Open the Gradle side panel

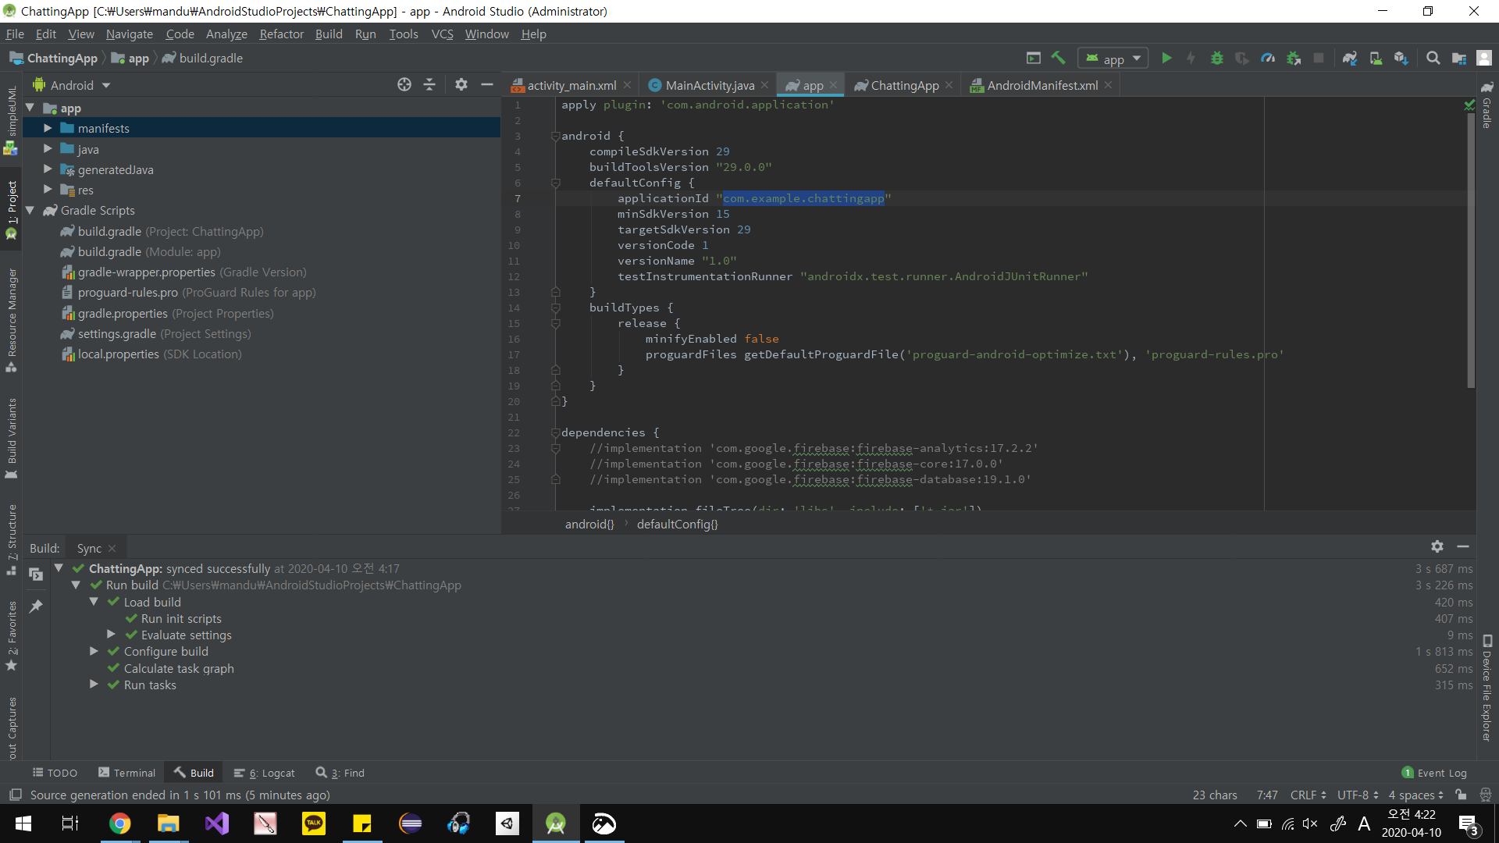1487,104
